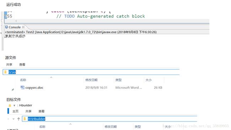This screenshot has width=231, height=130.
Task: Sort by 修改日期 column in G:\io window
Action: click(x=91, y=80)
